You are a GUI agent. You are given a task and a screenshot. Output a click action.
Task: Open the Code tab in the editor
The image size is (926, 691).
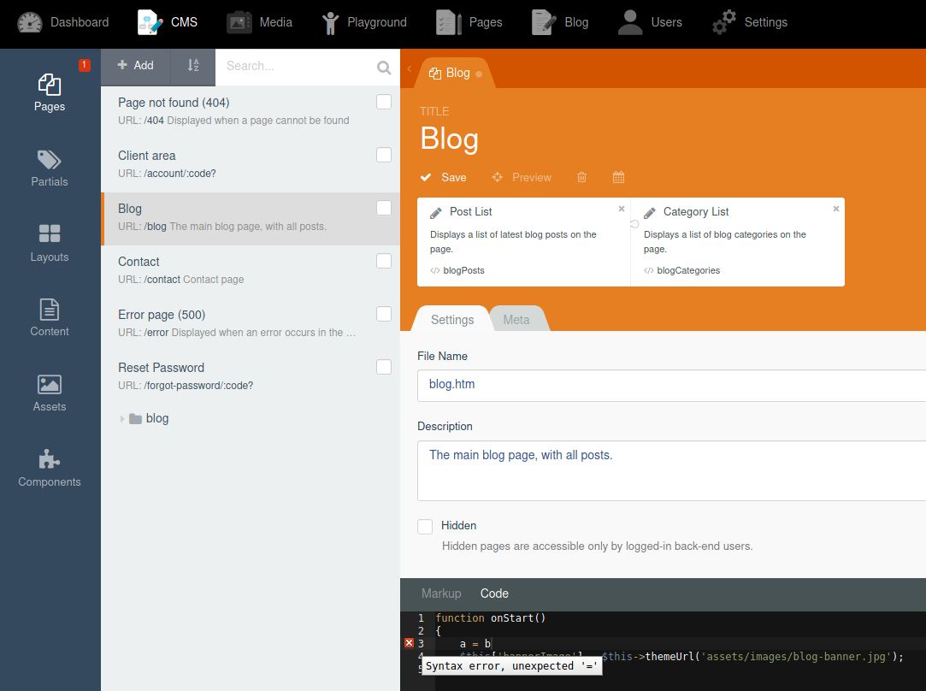(x=494, y=593)
